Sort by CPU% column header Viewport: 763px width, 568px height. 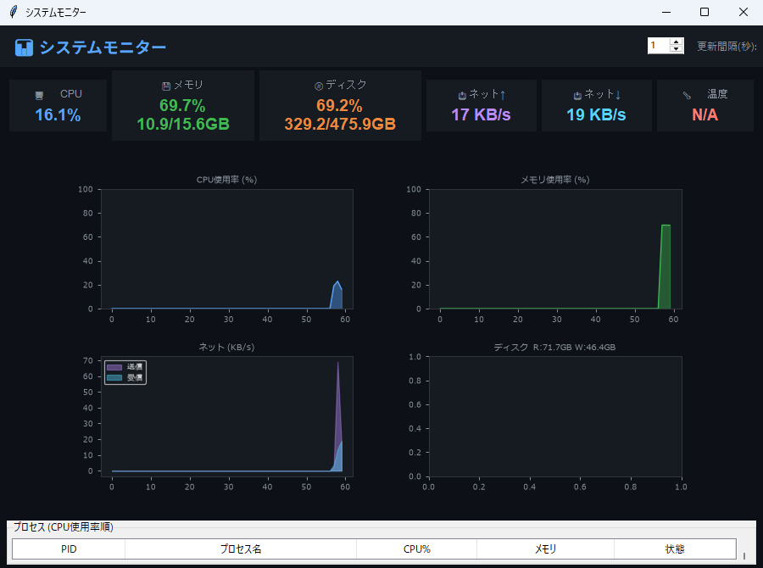[x=417, y=549]
